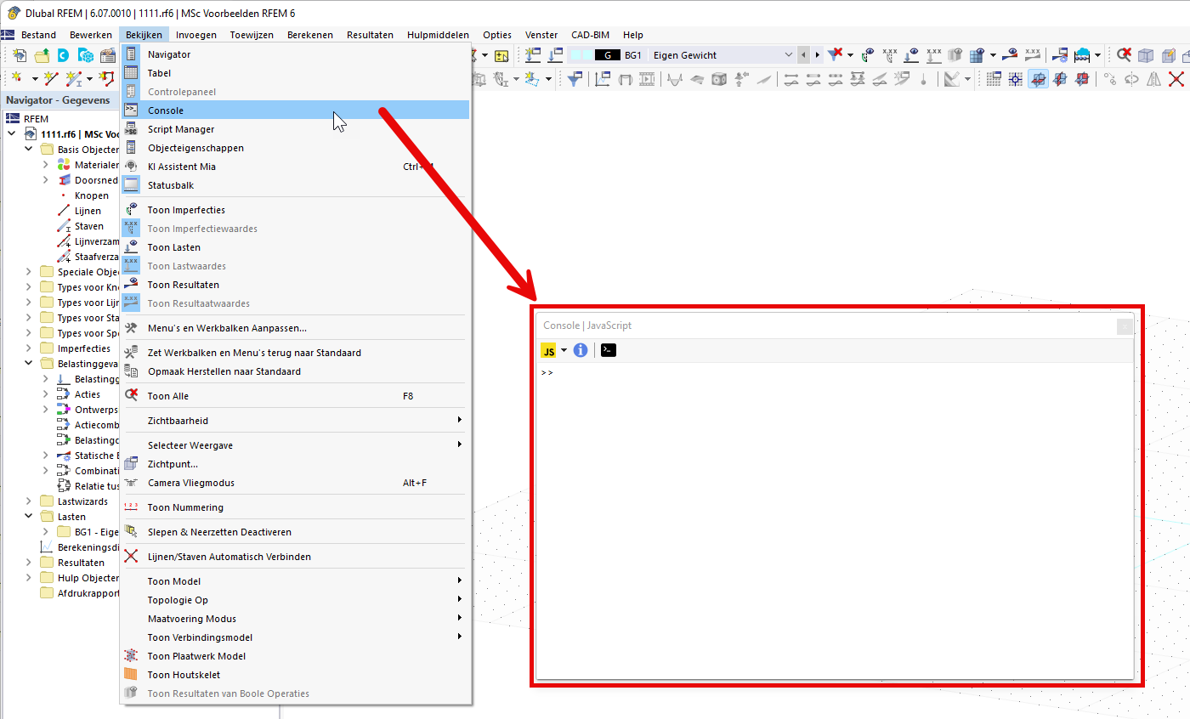Click the red-cross magnifier Toon Alle toolbar icon

(x=1124, y=55)
